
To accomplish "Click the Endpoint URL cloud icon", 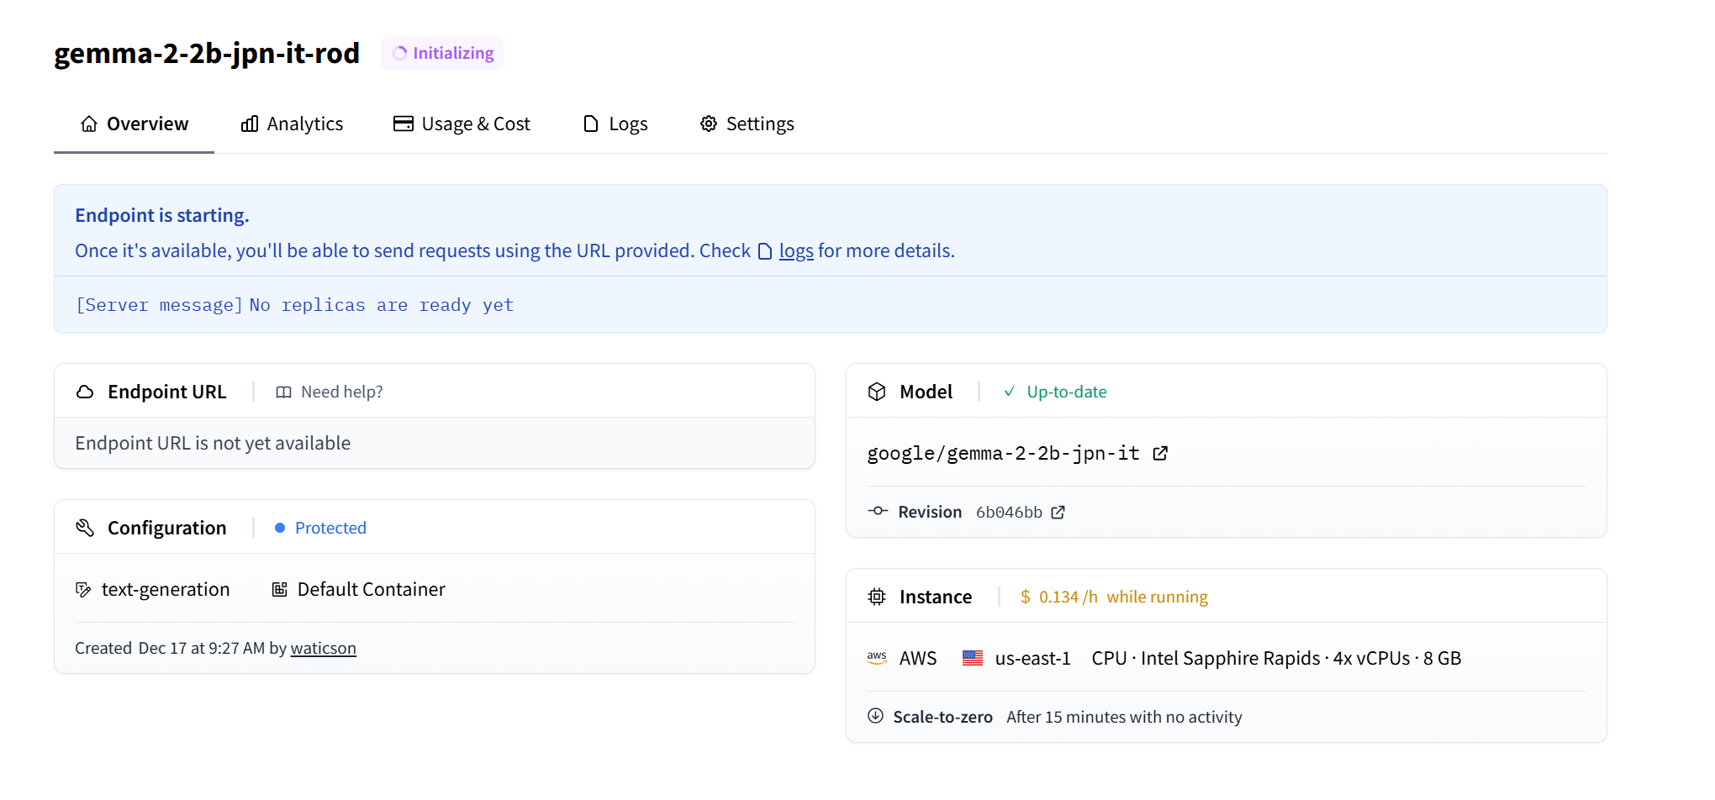I will pos(85,392).
